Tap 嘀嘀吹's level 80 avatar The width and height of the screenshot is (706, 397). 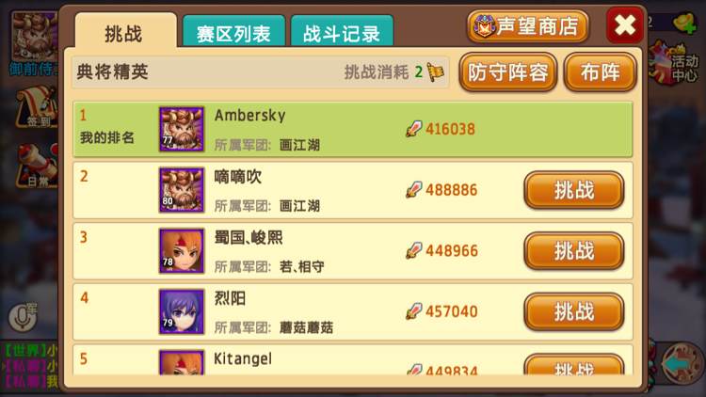click(x=182, y=190)
